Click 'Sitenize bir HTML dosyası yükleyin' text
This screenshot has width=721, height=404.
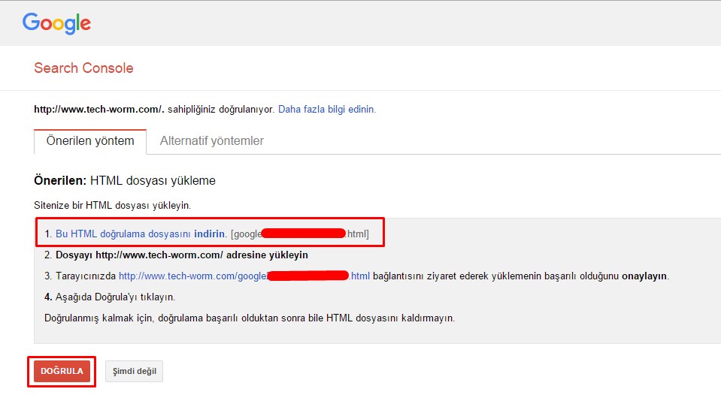tap(112, 204)
